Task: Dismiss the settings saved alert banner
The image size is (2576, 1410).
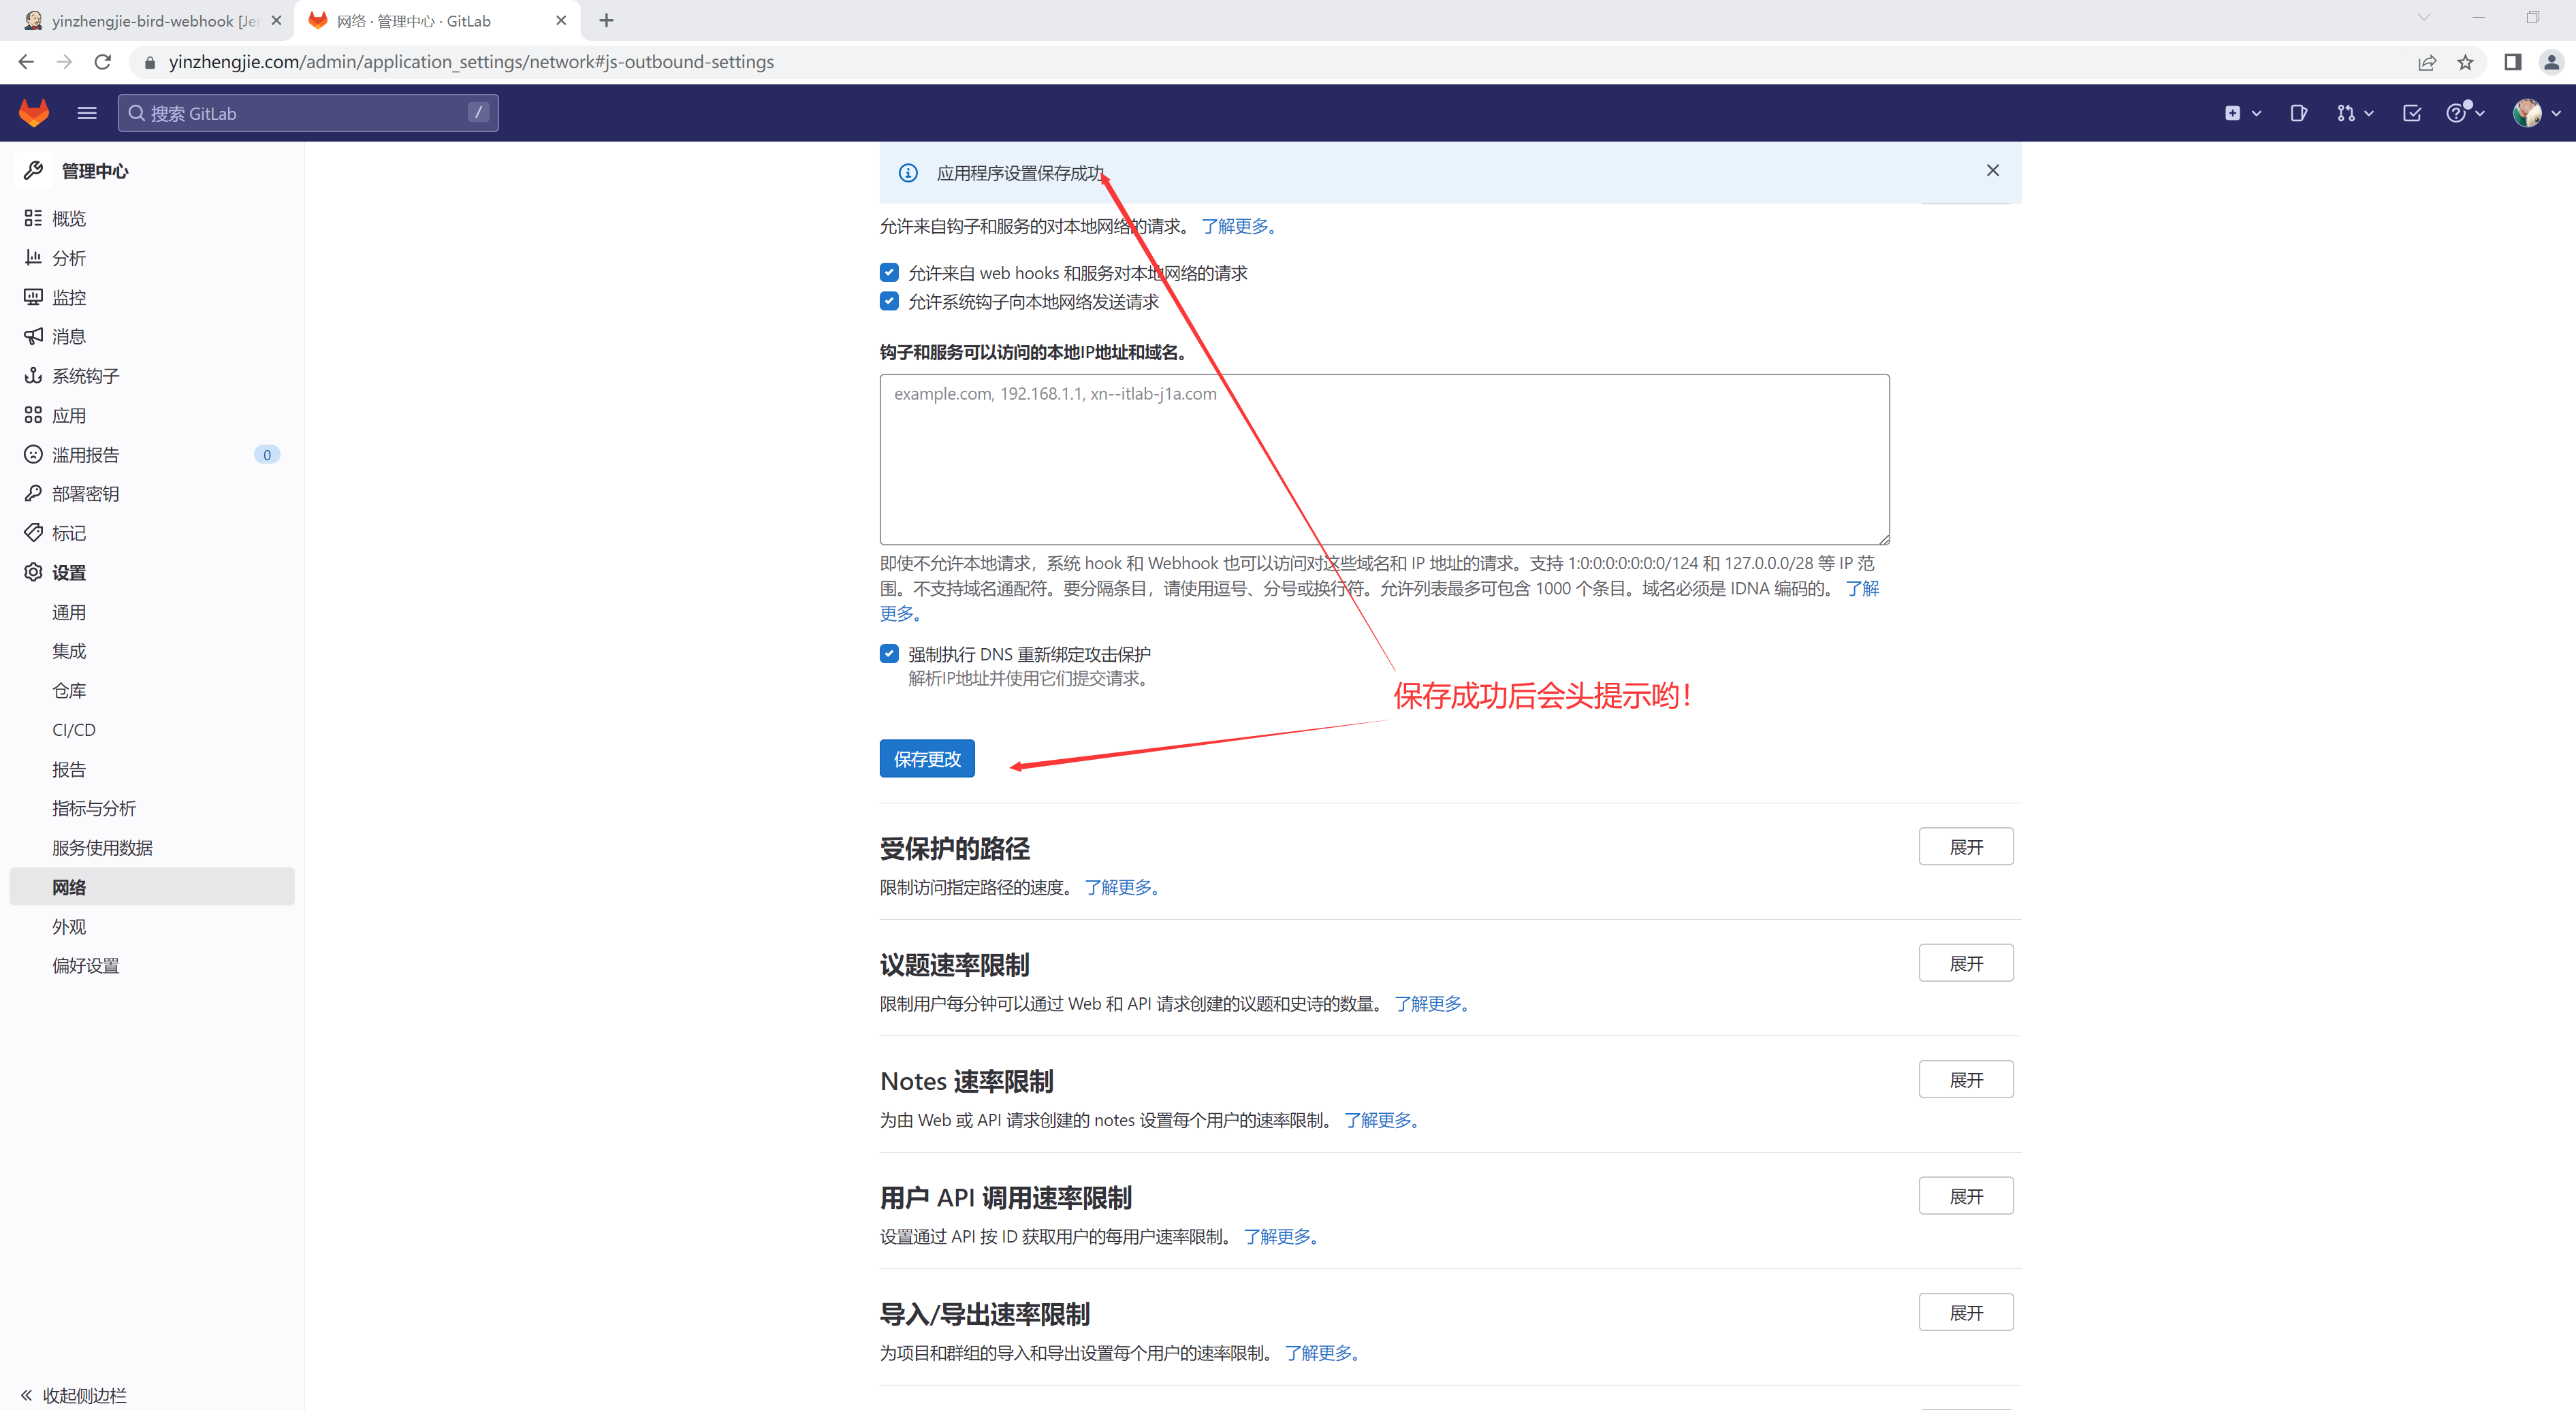Action: click(1992, 171)
